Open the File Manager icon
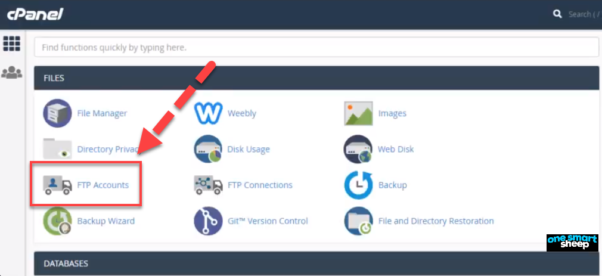The image size is (602, 276). point(57,113)
